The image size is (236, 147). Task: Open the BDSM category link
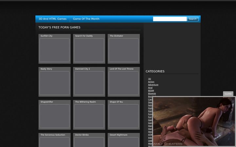tap(151, 90)
